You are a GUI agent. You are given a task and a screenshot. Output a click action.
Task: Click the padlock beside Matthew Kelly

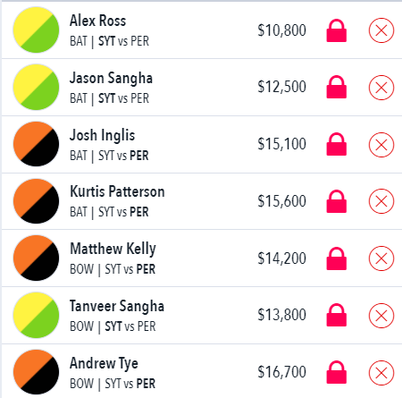337,258
